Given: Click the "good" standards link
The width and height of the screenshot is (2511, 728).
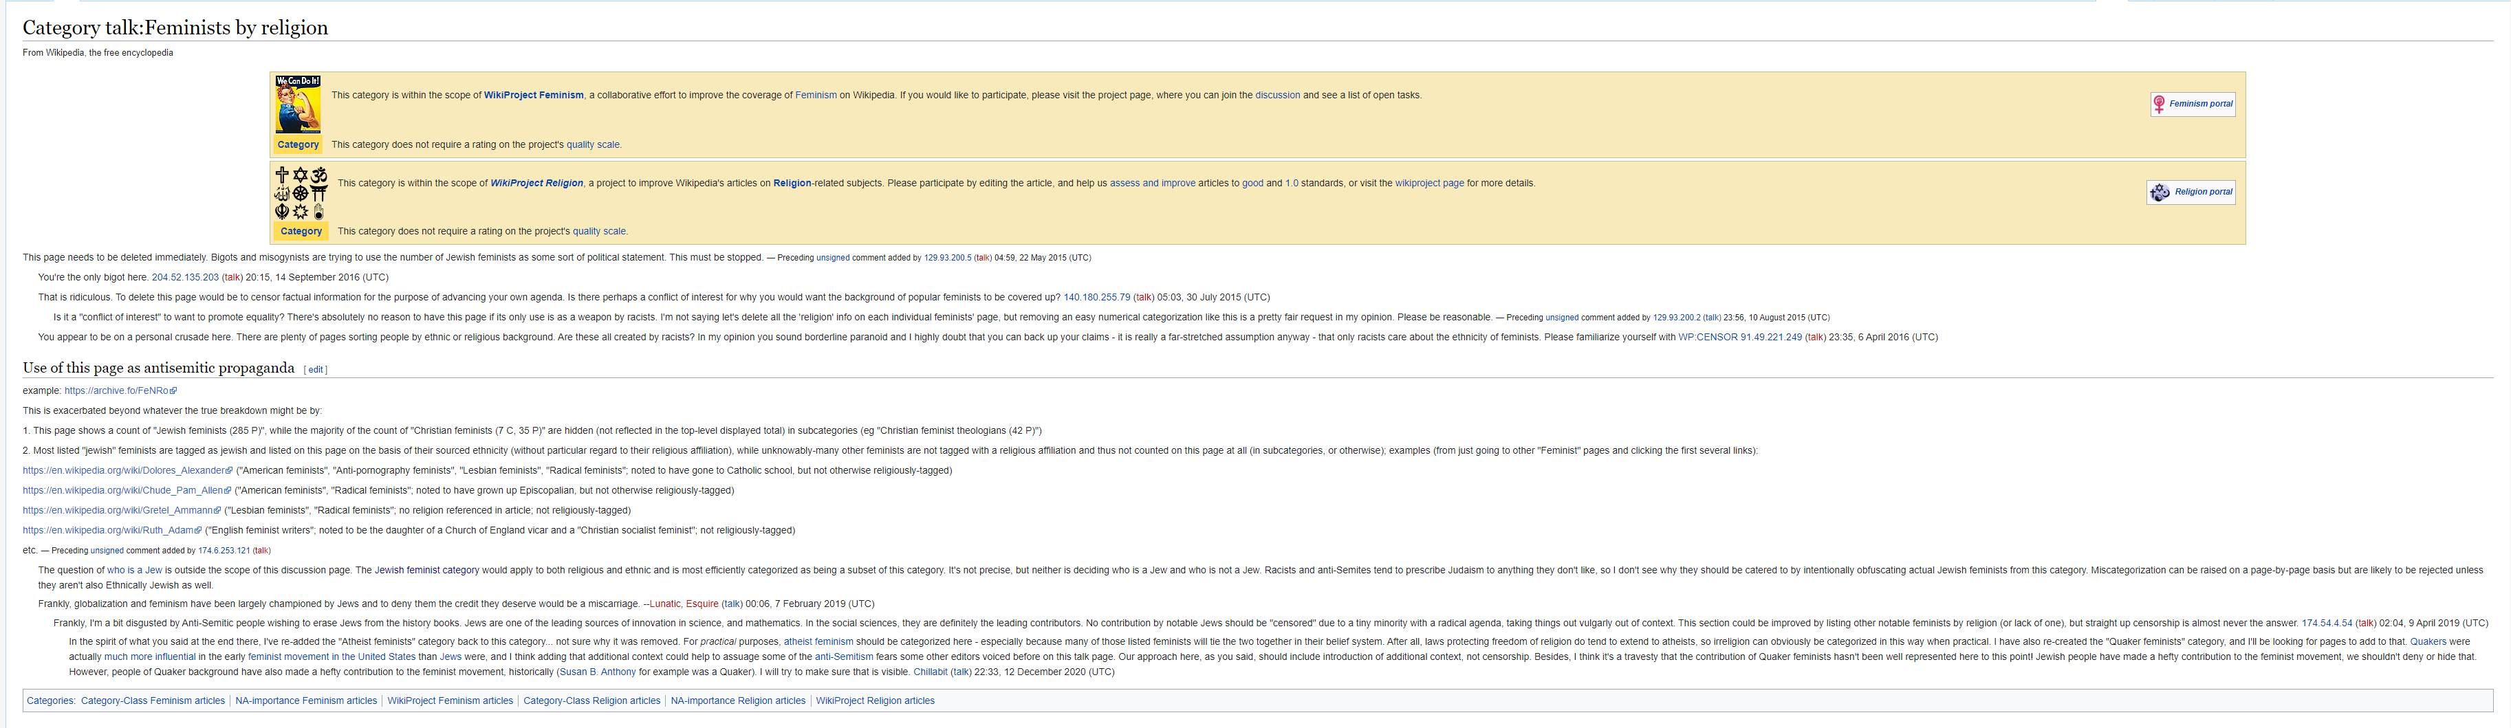Looking at the screenshot, I should click(1252, 184).
